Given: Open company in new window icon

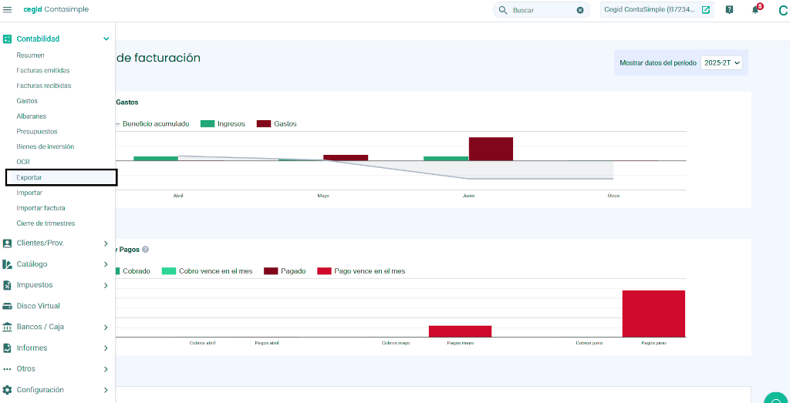Looking at the screenshot, I should (x=706, y=9).
